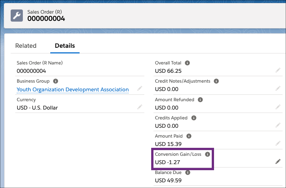Viewport: 286px width, 188px height.
Task: Click the Currency field label
Action: coord(26,100)
